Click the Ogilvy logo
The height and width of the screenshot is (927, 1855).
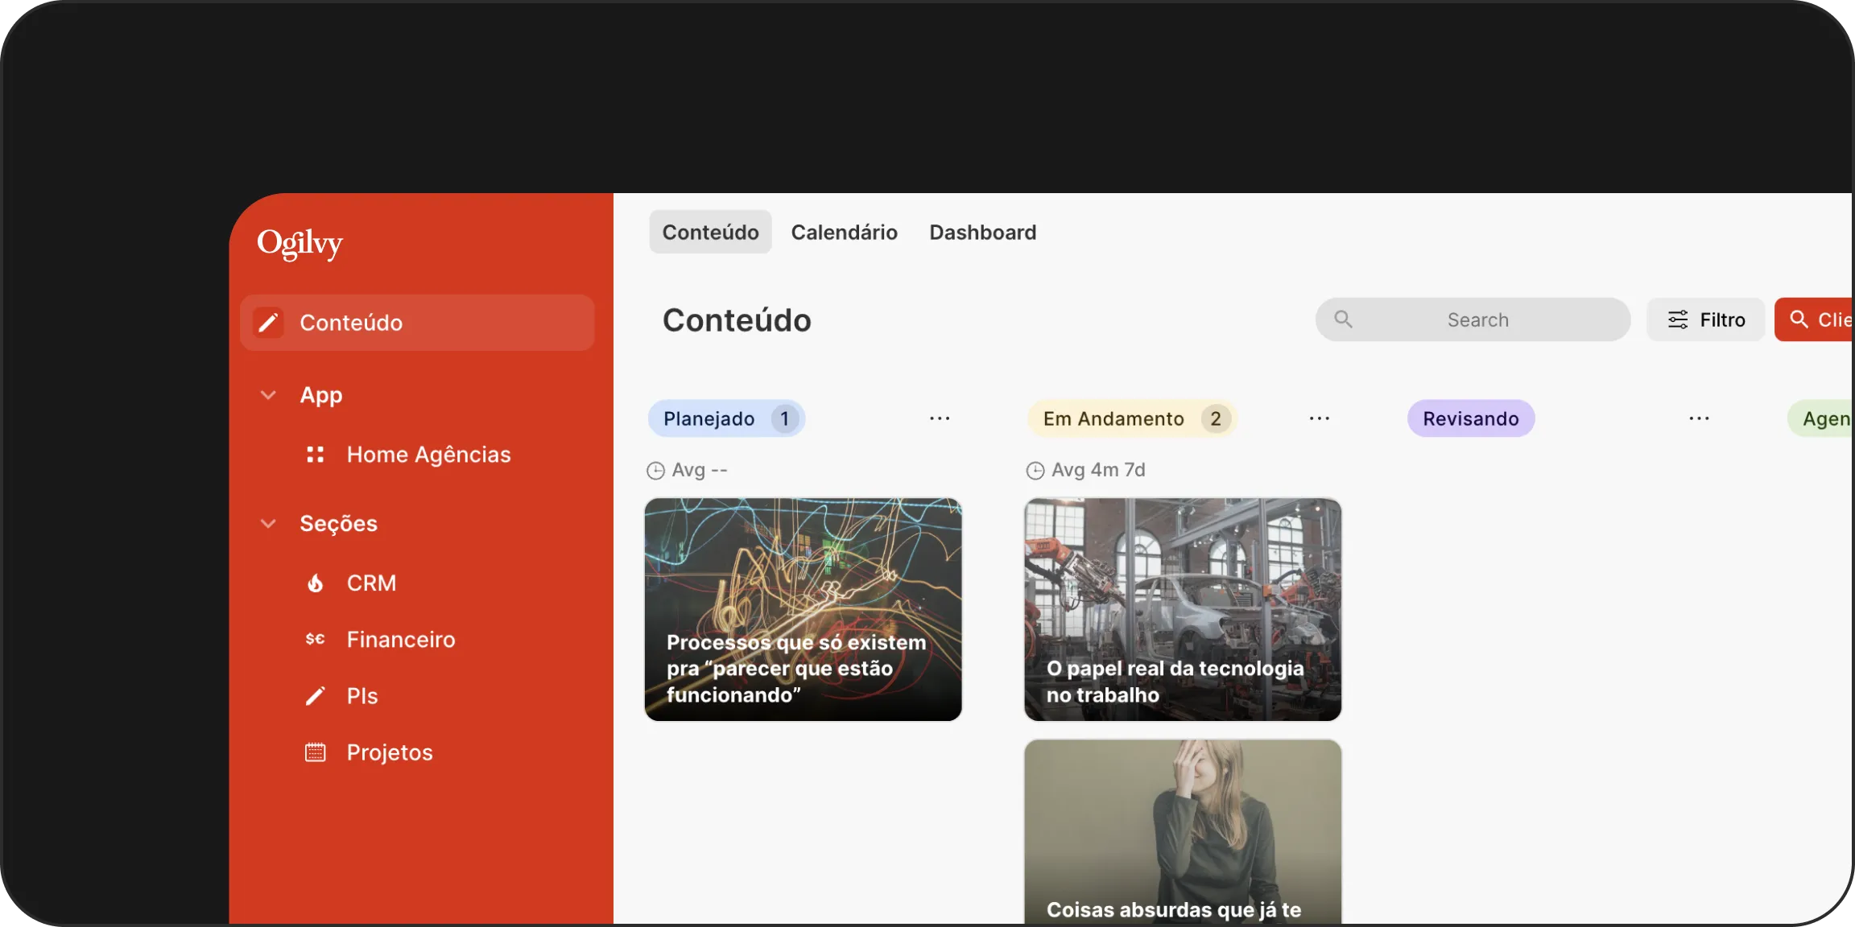click(x=300, y=244)
